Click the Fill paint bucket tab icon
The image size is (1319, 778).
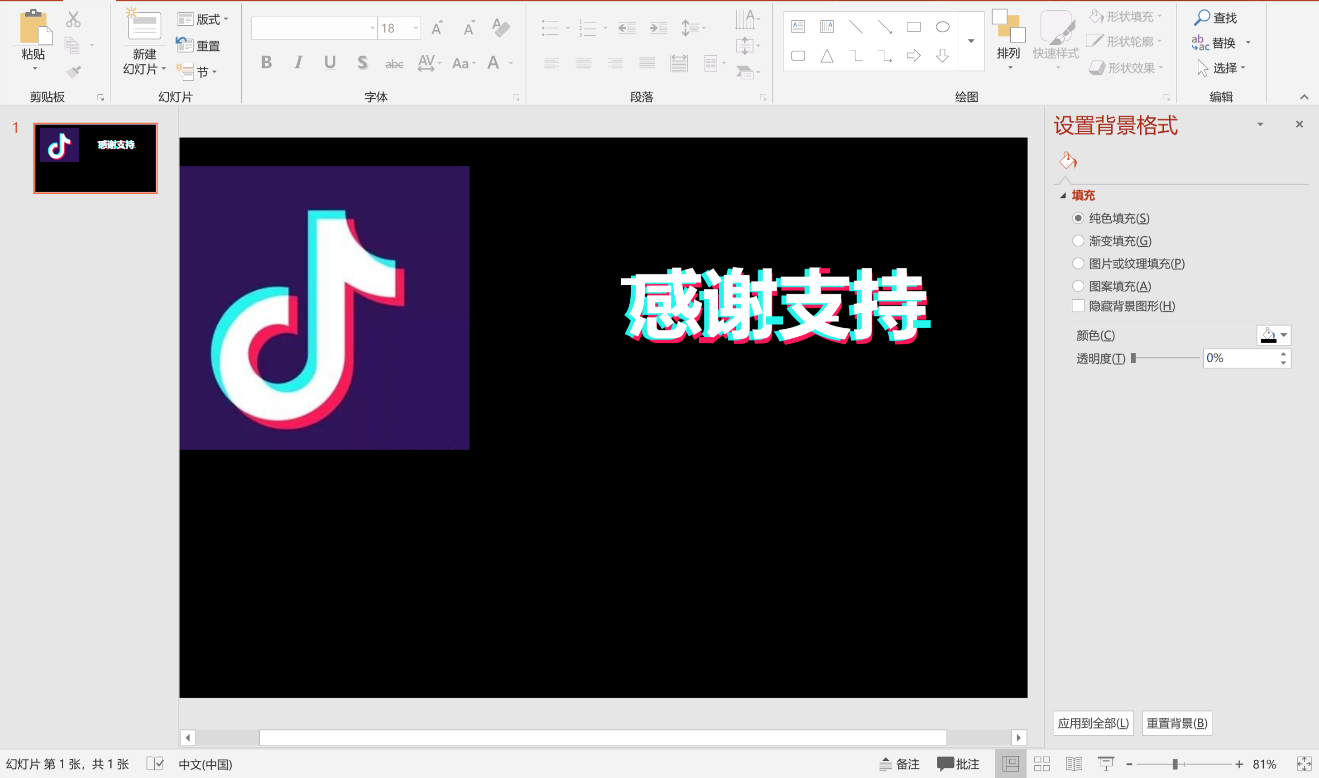(1068, 161)
